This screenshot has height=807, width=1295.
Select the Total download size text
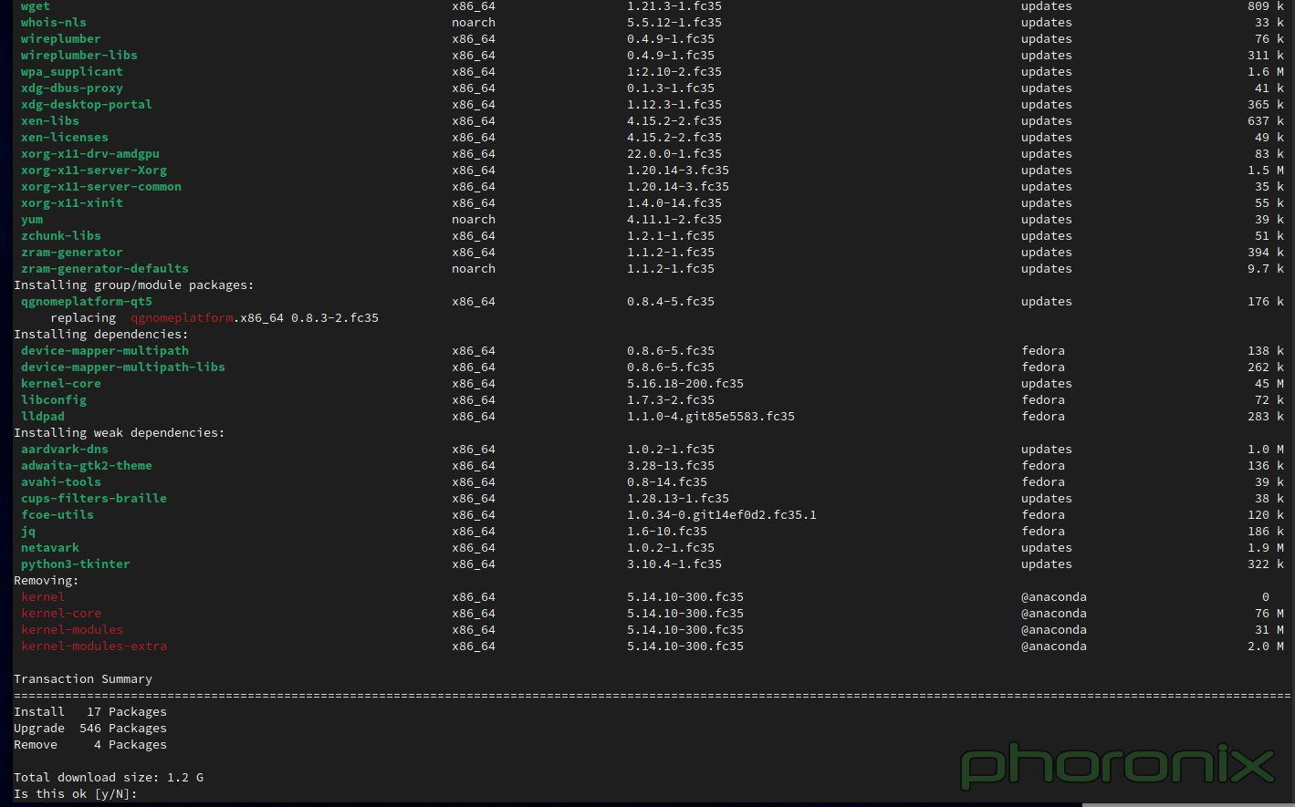coord(108,777)
